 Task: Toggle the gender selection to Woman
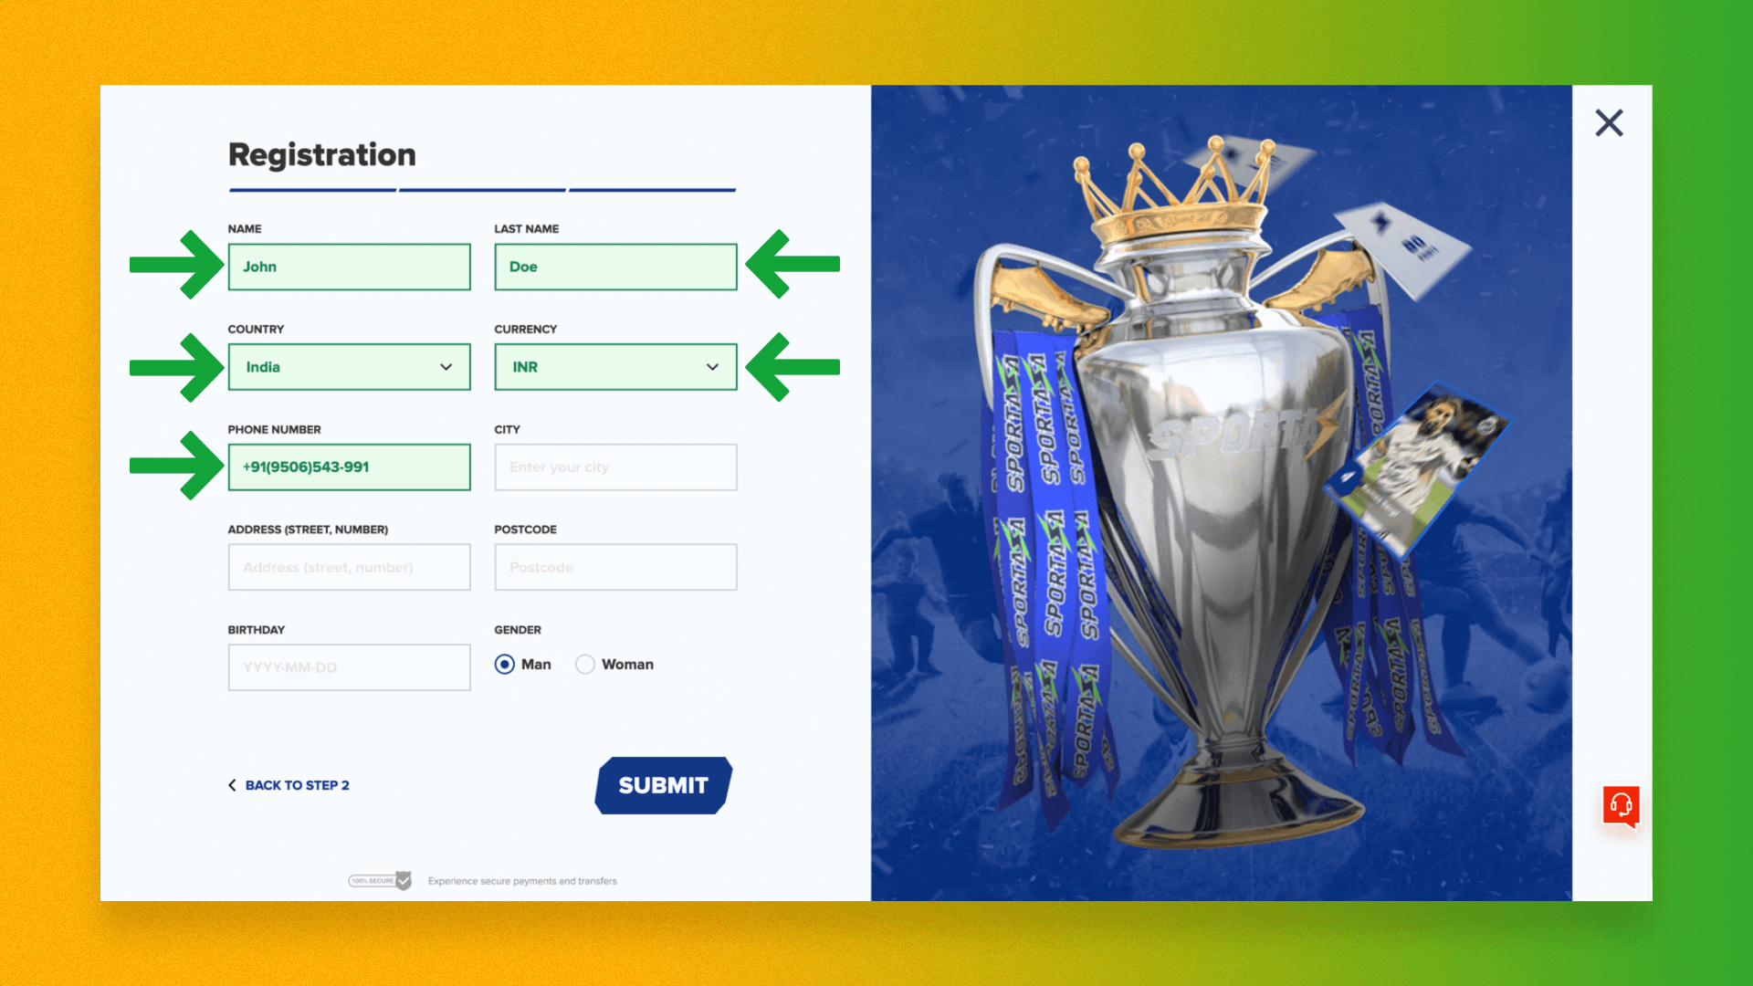point(584,664)
